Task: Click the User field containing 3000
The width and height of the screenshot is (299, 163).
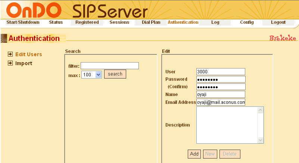Action: click(221, 71)
